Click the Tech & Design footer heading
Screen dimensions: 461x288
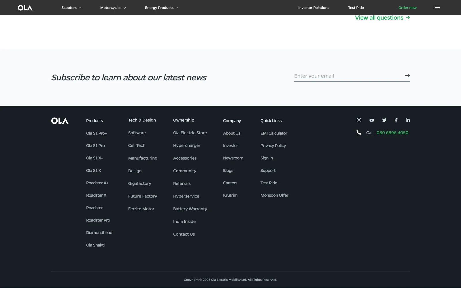[142, 120]
